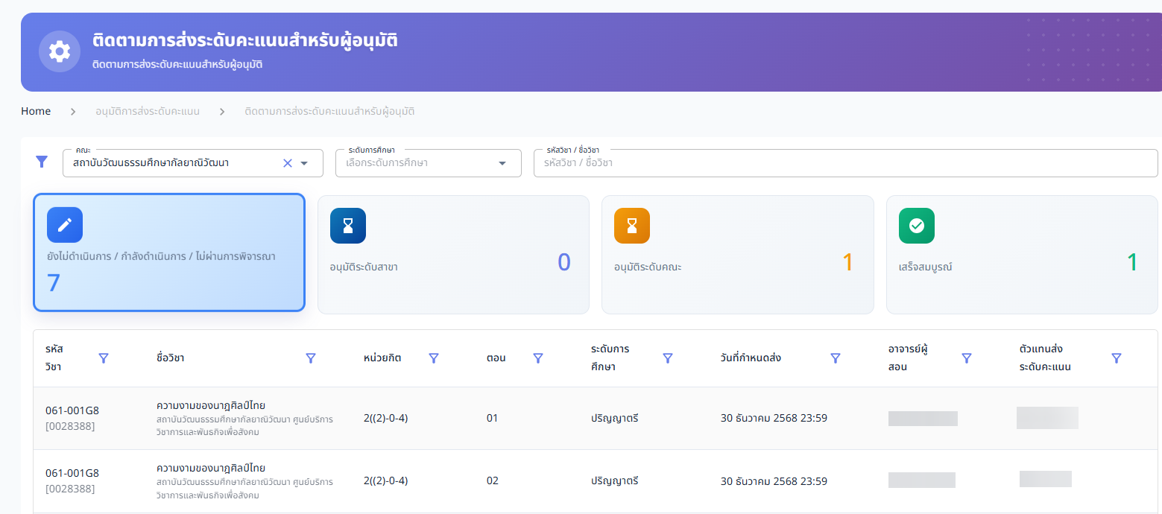Open the ระดับการศึกษา column filter icon
1162x514 pixels.
tap(668, 358)
